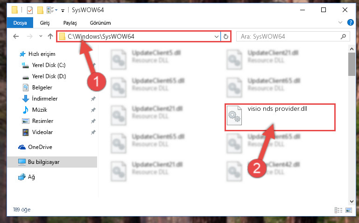359x223 pixels.
Task: Open the Dosya menu
Action: tap(20, 23)
